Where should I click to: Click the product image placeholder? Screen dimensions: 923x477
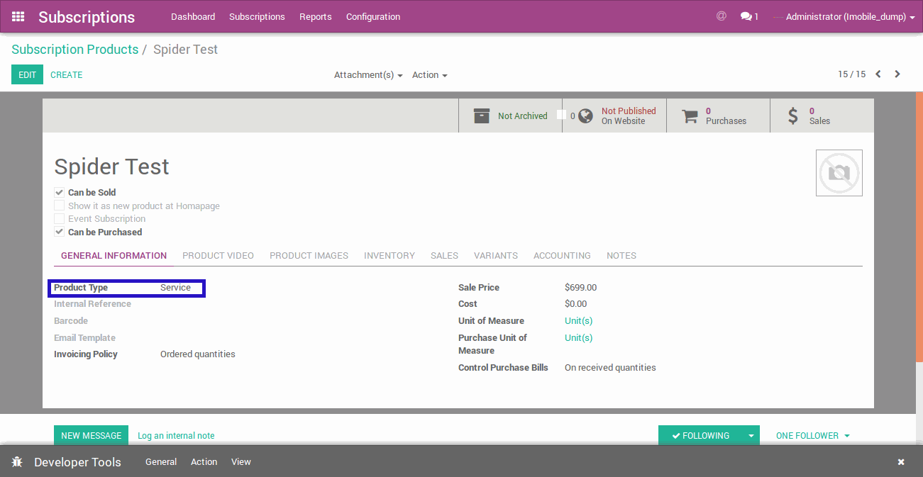pos(839,173)
